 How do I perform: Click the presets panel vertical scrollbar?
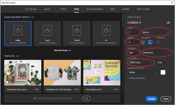click(123, 20)
